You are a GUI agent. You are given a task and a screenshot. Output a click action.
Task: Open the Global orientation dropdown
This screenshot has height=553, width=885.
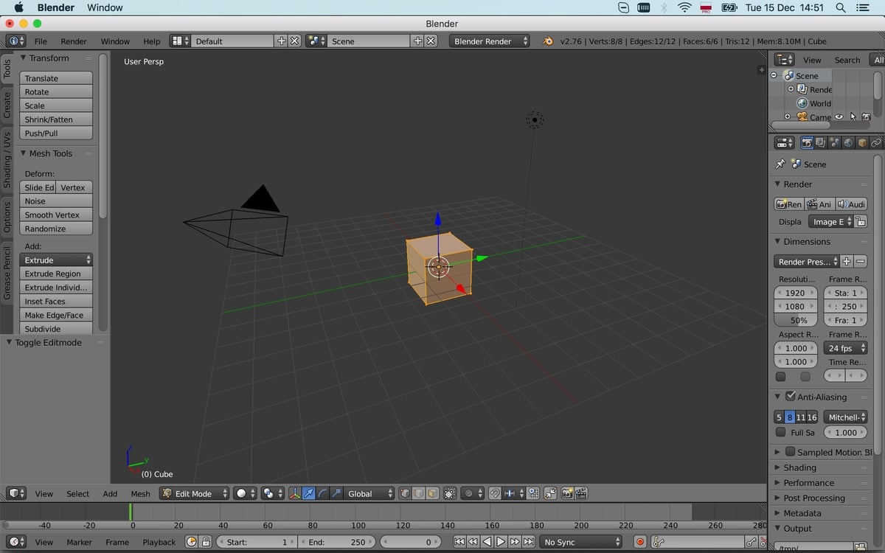[x=370, y=493]
